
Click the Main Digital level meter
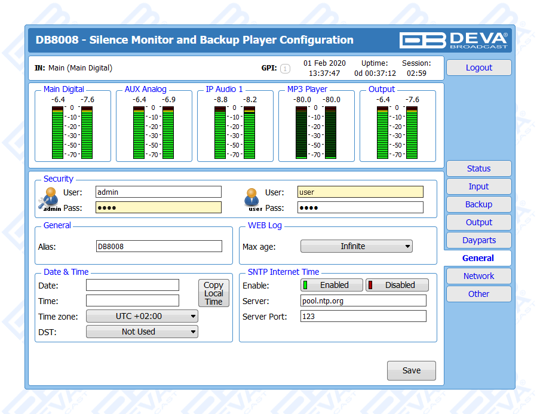click(x=72, y=133)
